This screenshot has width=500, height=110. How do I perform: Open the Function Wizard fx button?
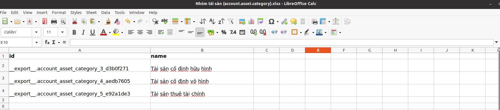(47, 42)
